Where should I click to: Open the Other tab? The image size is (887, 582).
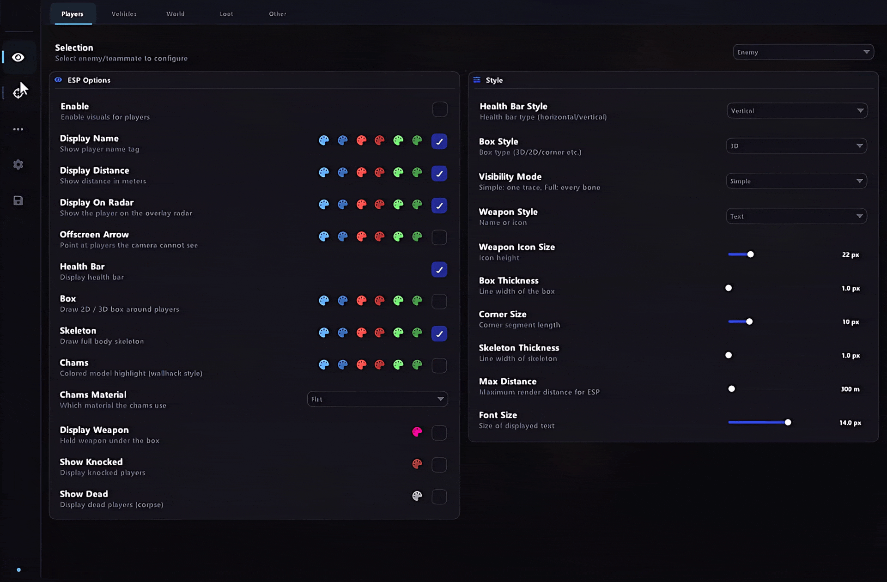pyautogui.click(x=278, y=14)
